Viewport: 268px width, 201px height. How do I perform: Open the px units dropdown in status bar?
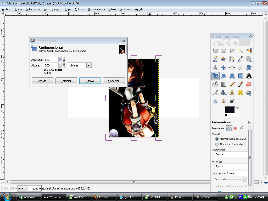click(22, 188)
